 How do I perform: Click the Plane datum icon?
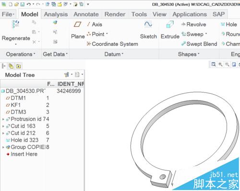pyautogui.click(x=78, y=24)
